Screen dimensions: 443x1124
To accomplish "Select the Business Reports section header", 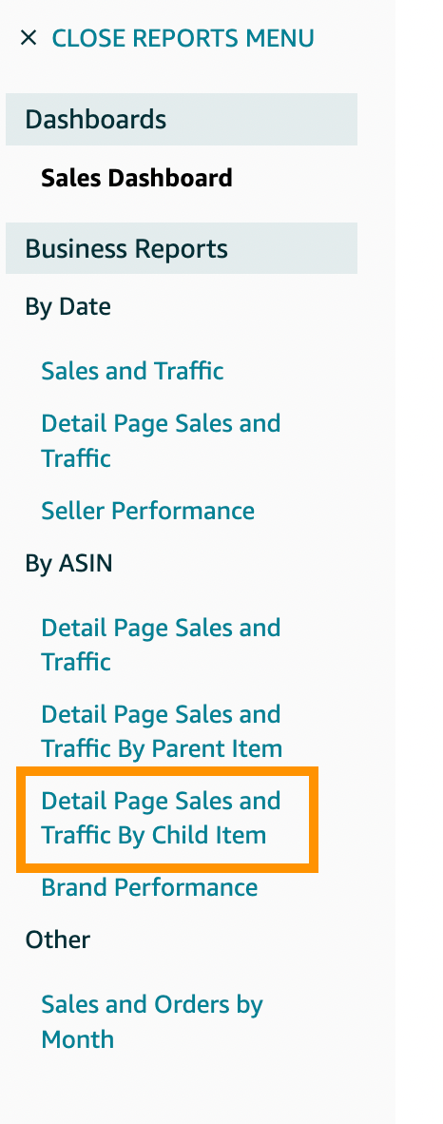I will tap(182, 248).
